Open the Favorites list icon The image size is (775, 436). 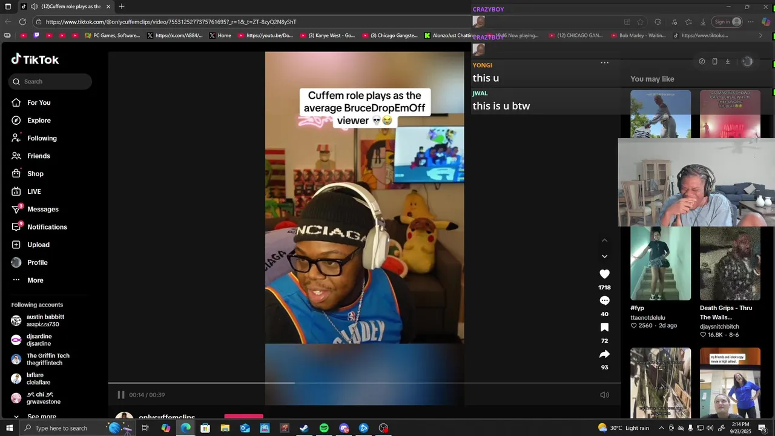688,22
